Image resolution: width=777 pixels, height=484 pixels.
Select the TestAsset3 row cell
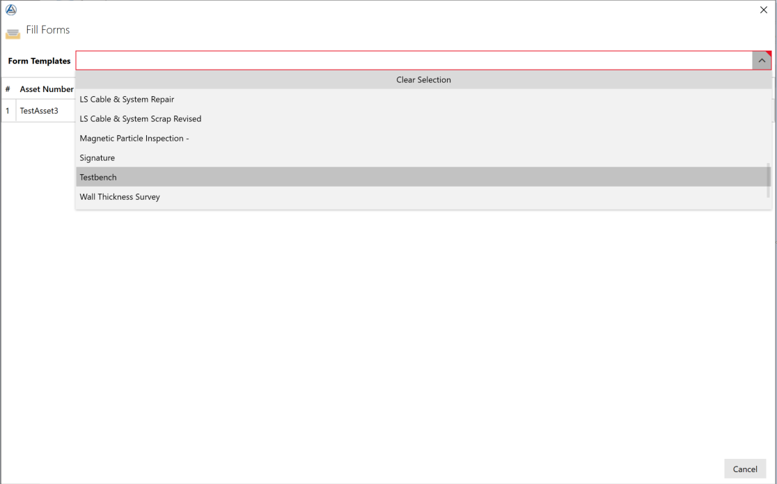tap(39, 111)
